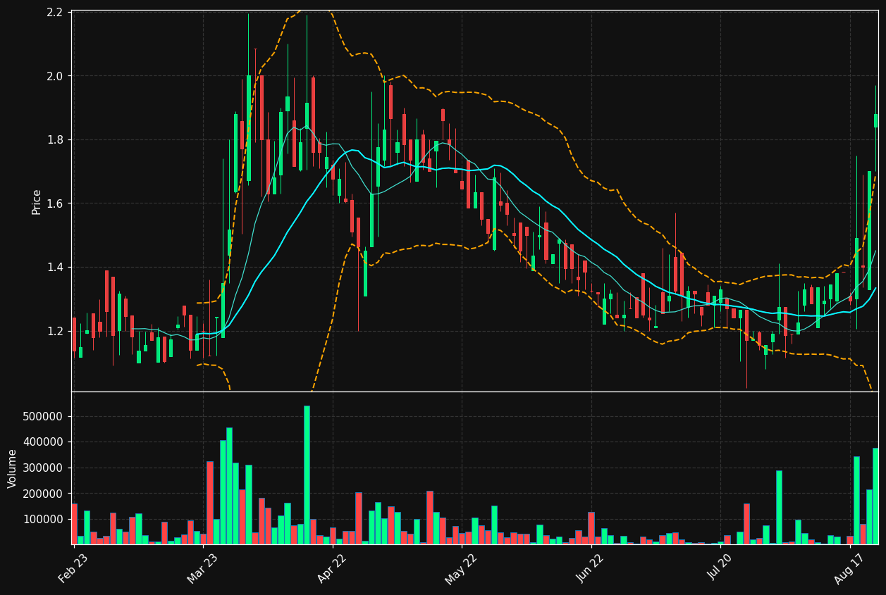The image size is (886, 595).
Task: Click the 500000 volume tick label
Action: coord(44,416)
